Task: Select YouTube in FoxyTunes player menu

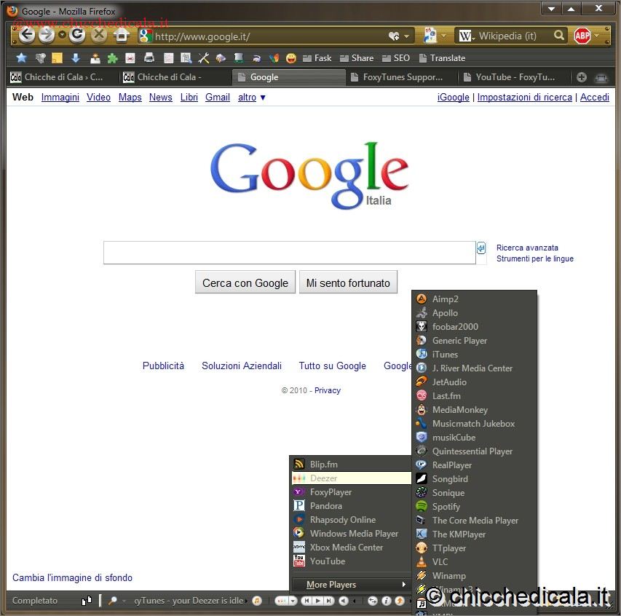Action: [327, 561]
